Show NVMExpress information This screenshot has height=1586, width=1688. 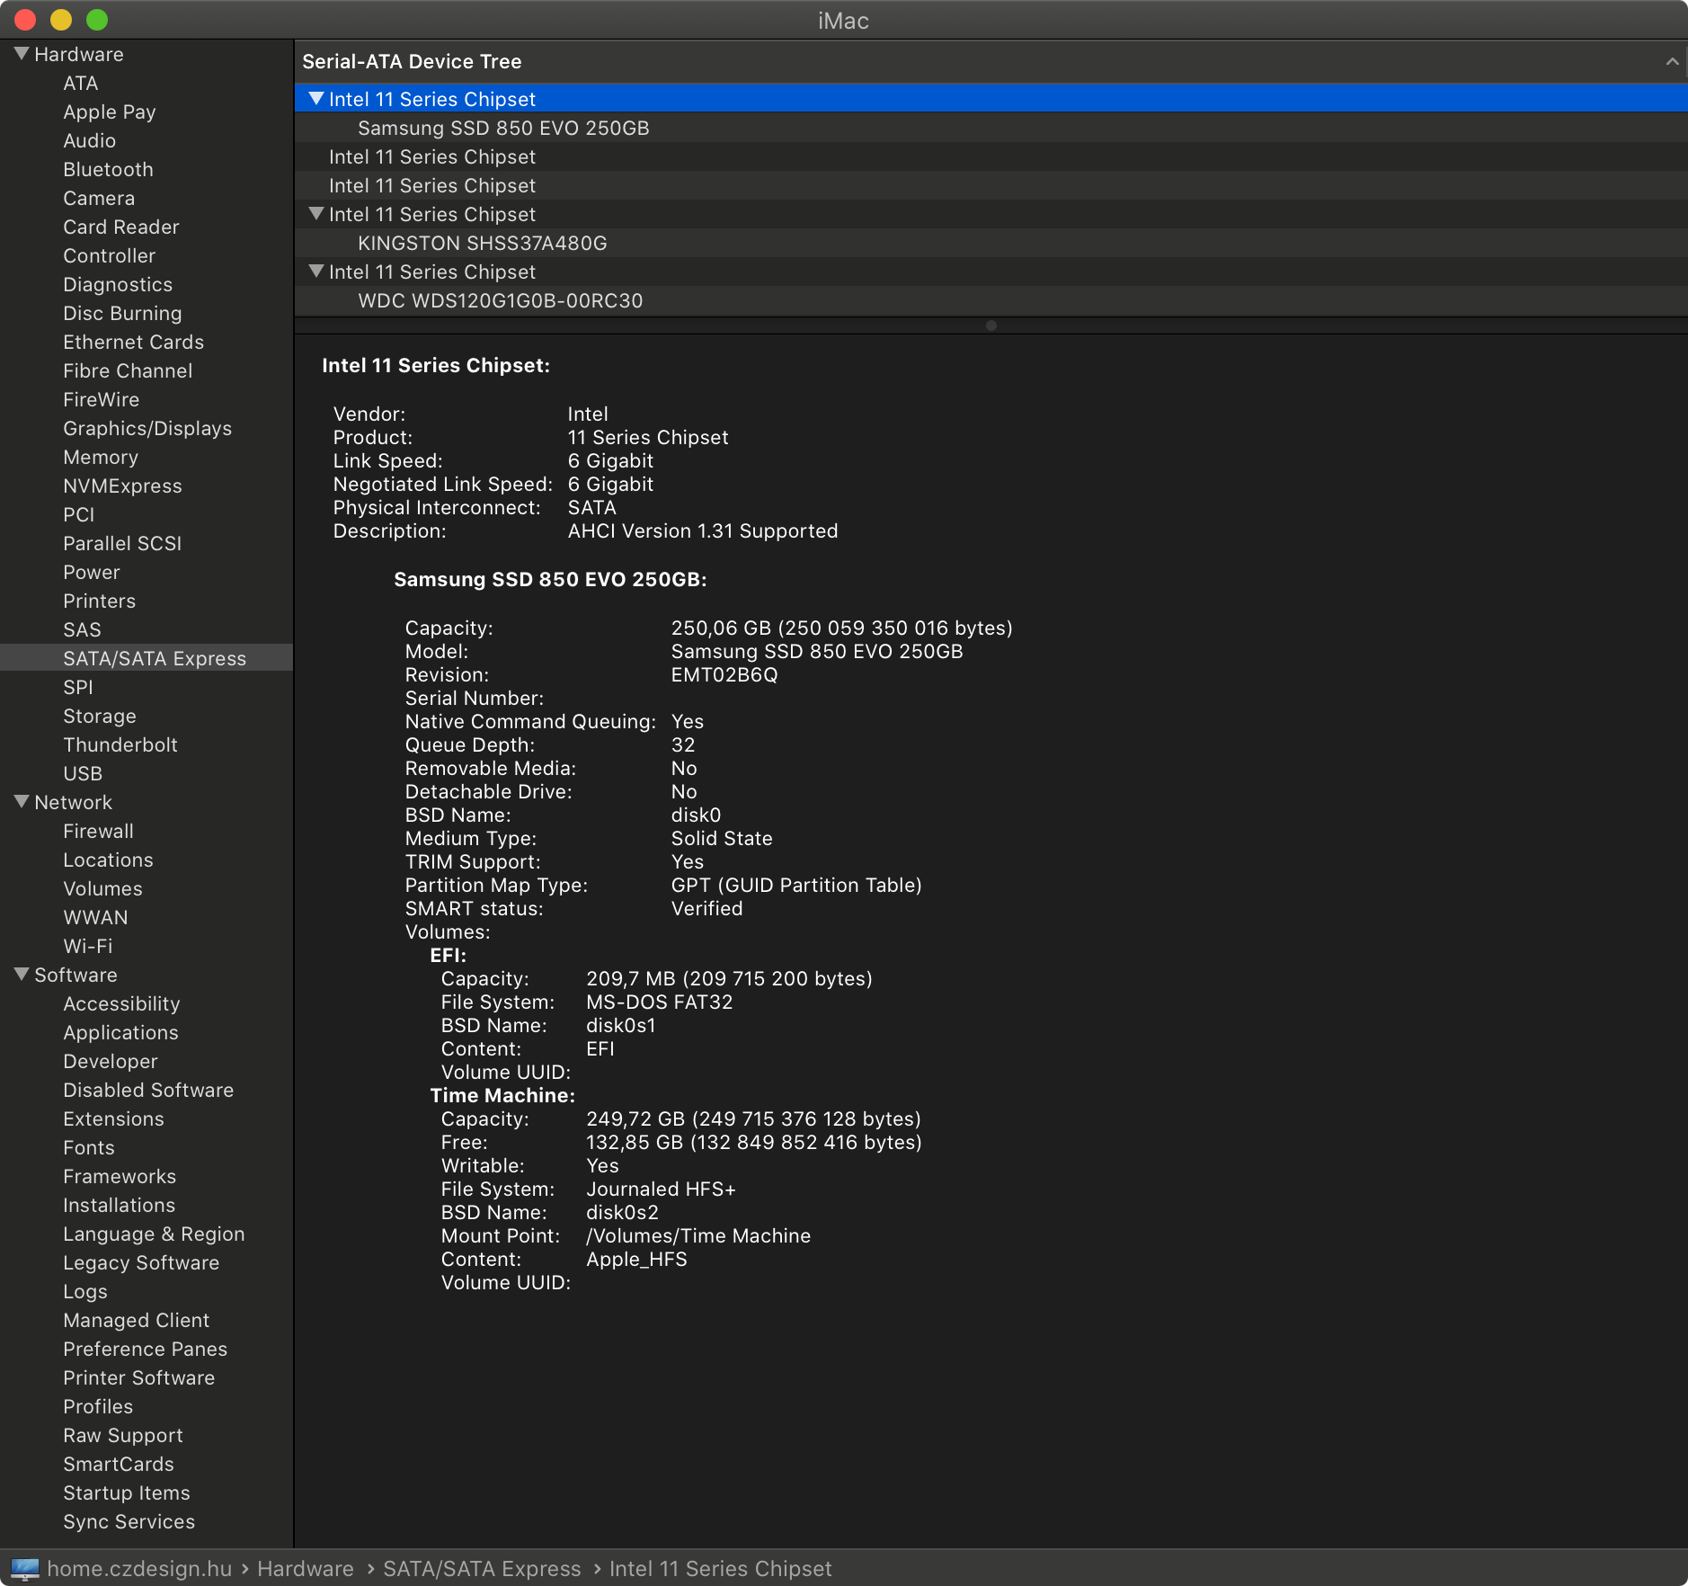tap(122, 486)
